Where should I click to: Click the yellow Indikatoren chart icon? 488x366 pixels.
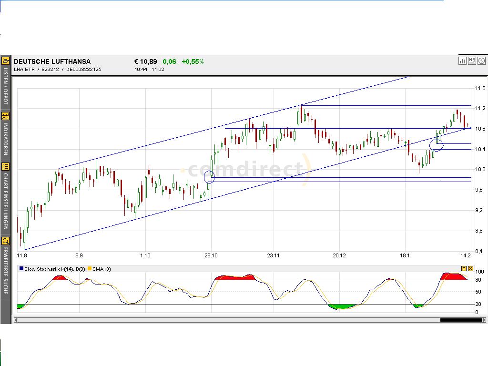pos(5,116)
